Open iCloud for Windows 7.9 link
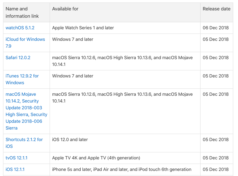 point(25,43)
